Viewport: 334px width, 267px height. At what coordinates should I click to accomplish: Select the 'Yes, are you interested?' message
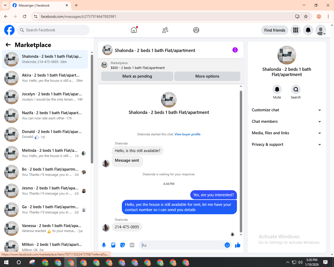[x=213, y=195]
